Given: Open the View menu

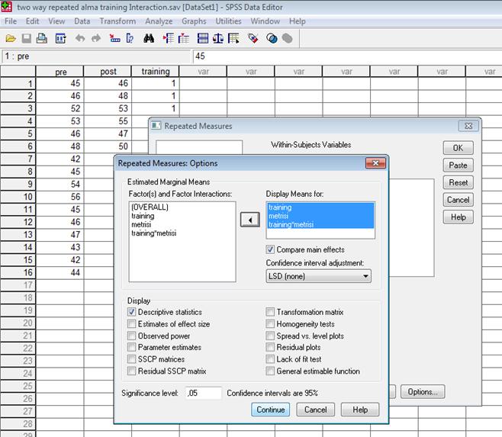Looking at the screenshot, I should [56, 21].
